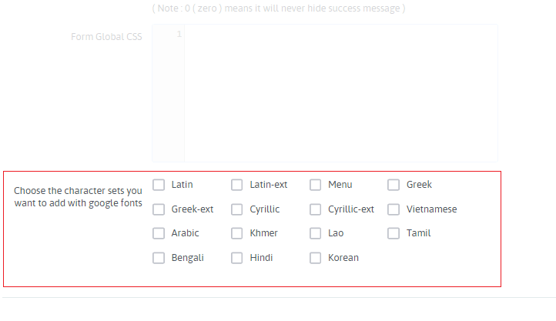This screenshot has height=321, width=556.
Task: Toggle the Hindi character set checkbox
Action: 237,258
